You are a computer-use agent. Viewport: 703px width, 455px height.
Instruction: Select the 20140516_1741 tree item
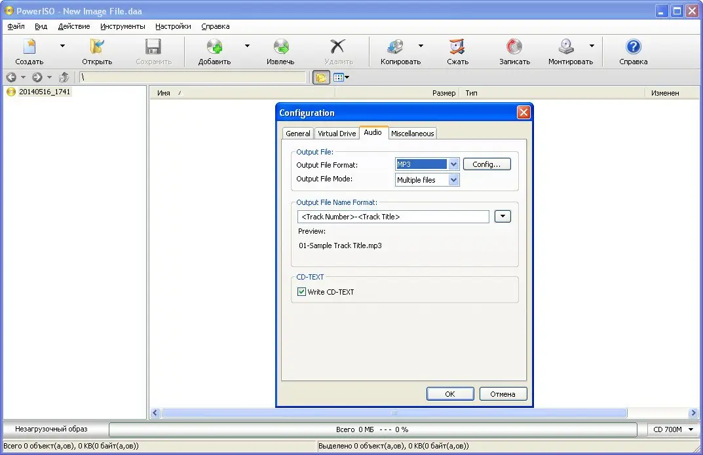(x=45, y=92)
